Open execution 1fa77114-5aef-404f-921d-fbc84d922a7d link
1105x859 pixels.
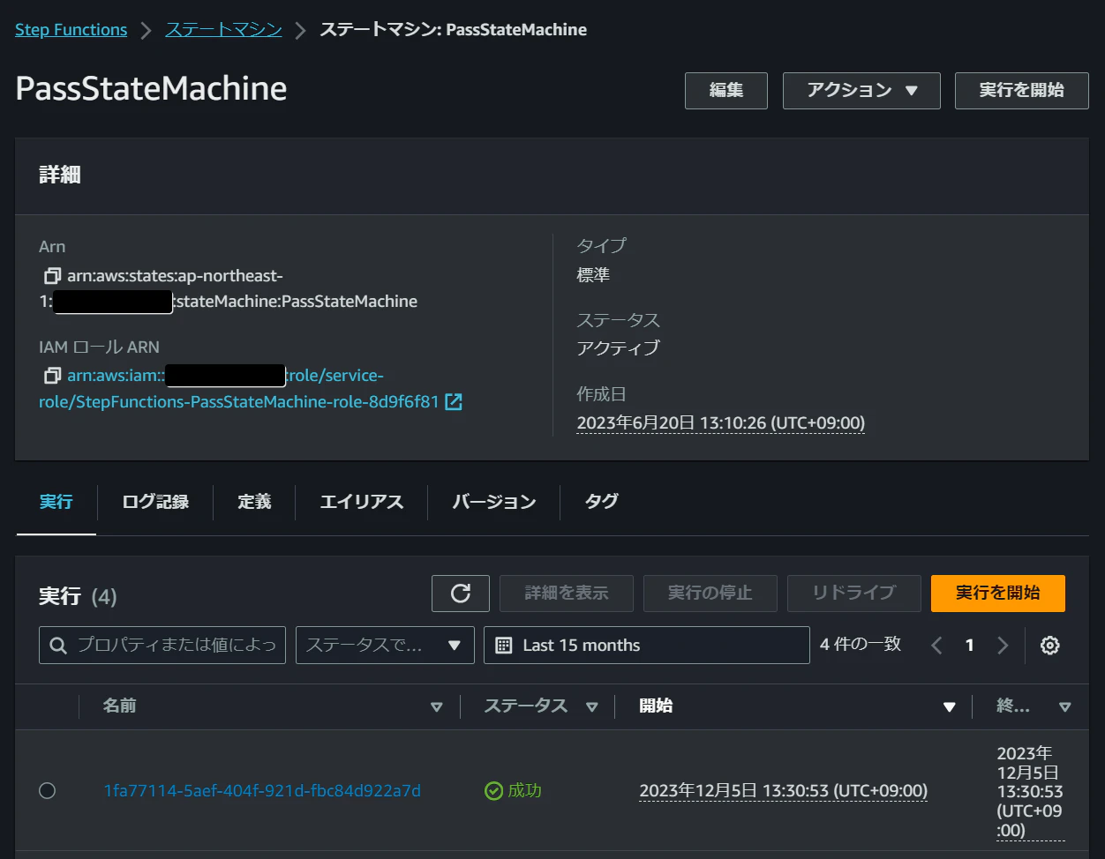[x=262, y=791]
